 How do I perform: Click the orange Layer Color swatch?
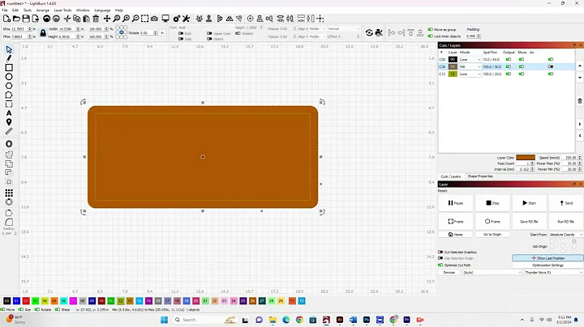[526, 158]
